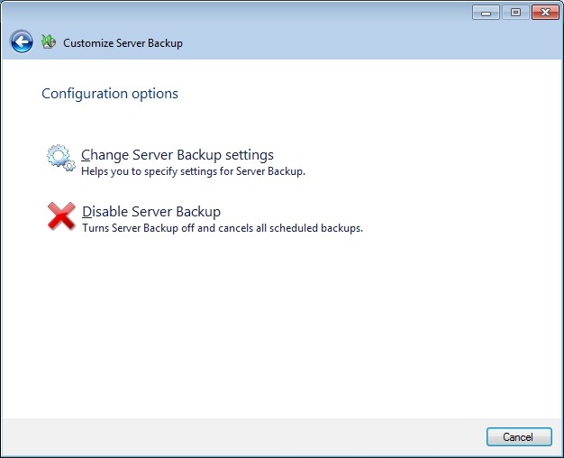564x458 pixels.
Task: Click the Server Backup icon beside the title
Action: pos(49,41)
